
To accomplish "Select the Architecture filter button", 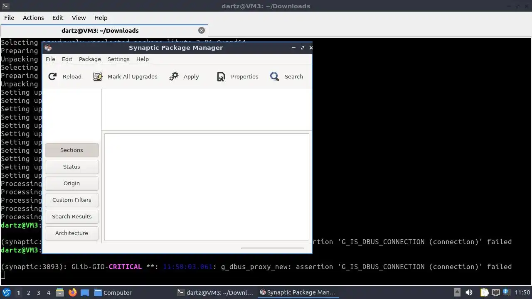I will tap(71, 233).
